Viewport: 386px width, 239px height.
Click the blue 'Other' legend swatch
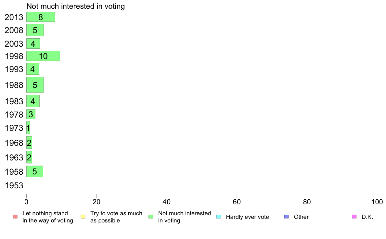pos(287,217)
